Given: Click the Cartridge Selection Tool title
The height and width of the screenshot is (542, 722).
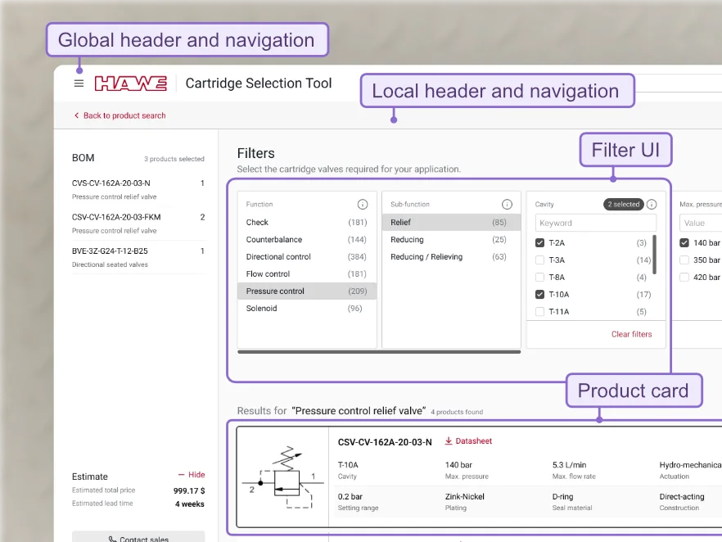Looking at the screenshot, I should tap(259, 84).
